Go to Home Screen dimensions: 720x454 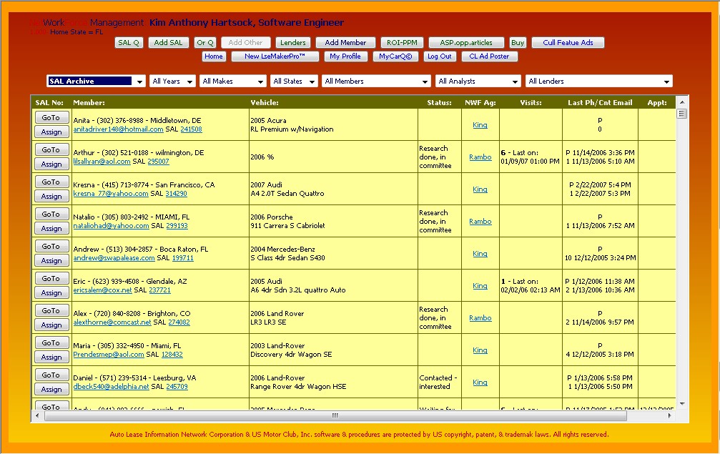tap(214, 56)
